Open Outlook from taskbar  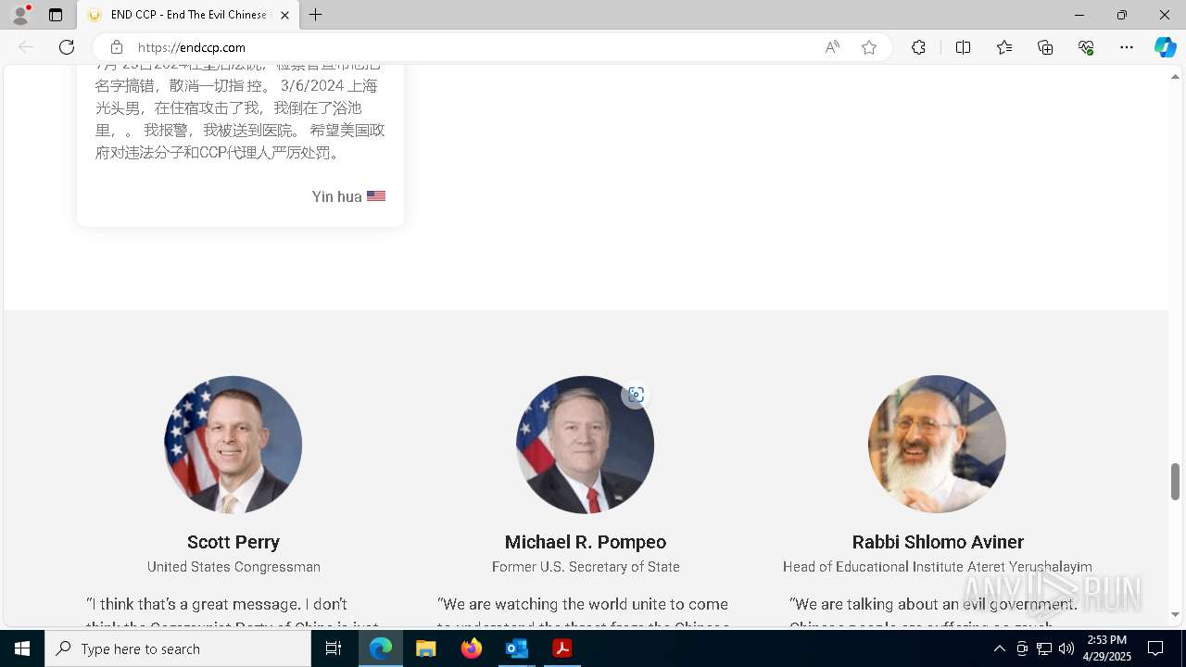click(x=516, y=648)
